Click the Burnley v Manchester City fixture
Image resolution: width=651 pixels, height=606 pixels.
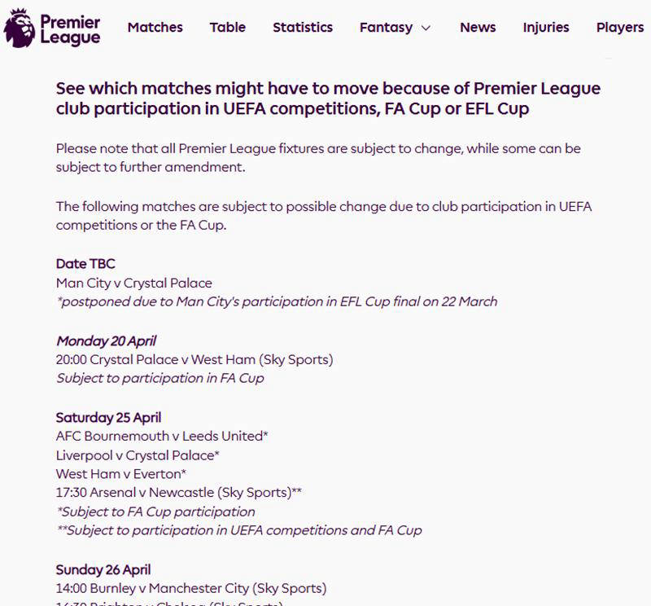(191, 589)
